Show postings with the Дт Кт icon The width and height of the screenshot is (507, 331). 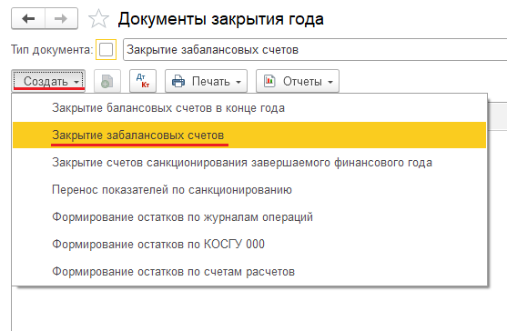tap(143, 81)
